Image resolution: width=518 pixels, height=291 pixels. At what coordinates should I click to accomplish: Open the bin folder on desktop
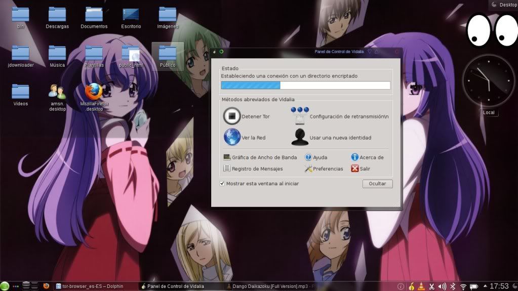tap(20, 18)
